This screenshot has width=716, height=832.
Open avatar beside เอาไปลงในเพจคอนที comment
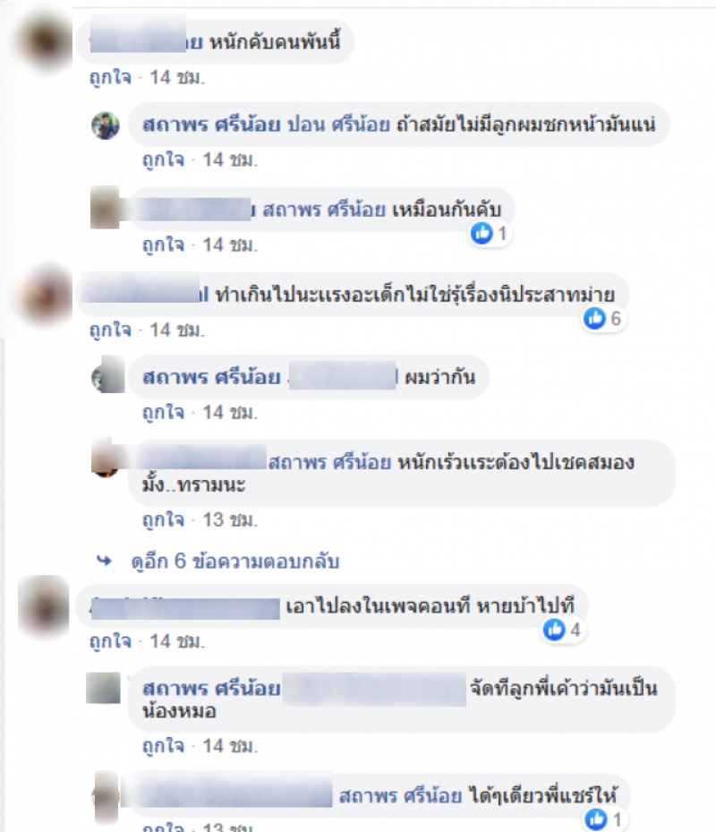pyautogui.click(x=44, y=606)
